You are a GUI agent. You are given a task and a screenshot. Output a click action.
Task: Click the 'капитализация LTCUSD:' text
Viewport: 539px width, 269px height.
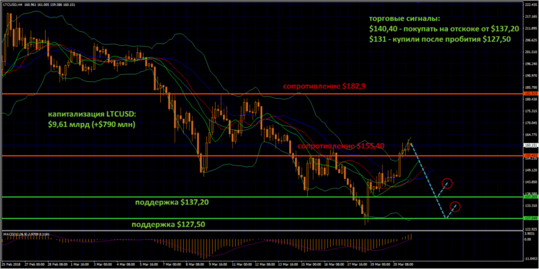pyautogui.click(x=92, y=114)
